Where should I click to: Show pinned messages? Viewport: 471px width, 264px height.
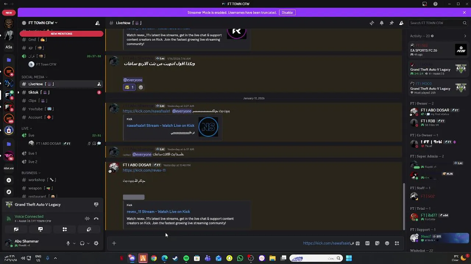click(392, 23)
